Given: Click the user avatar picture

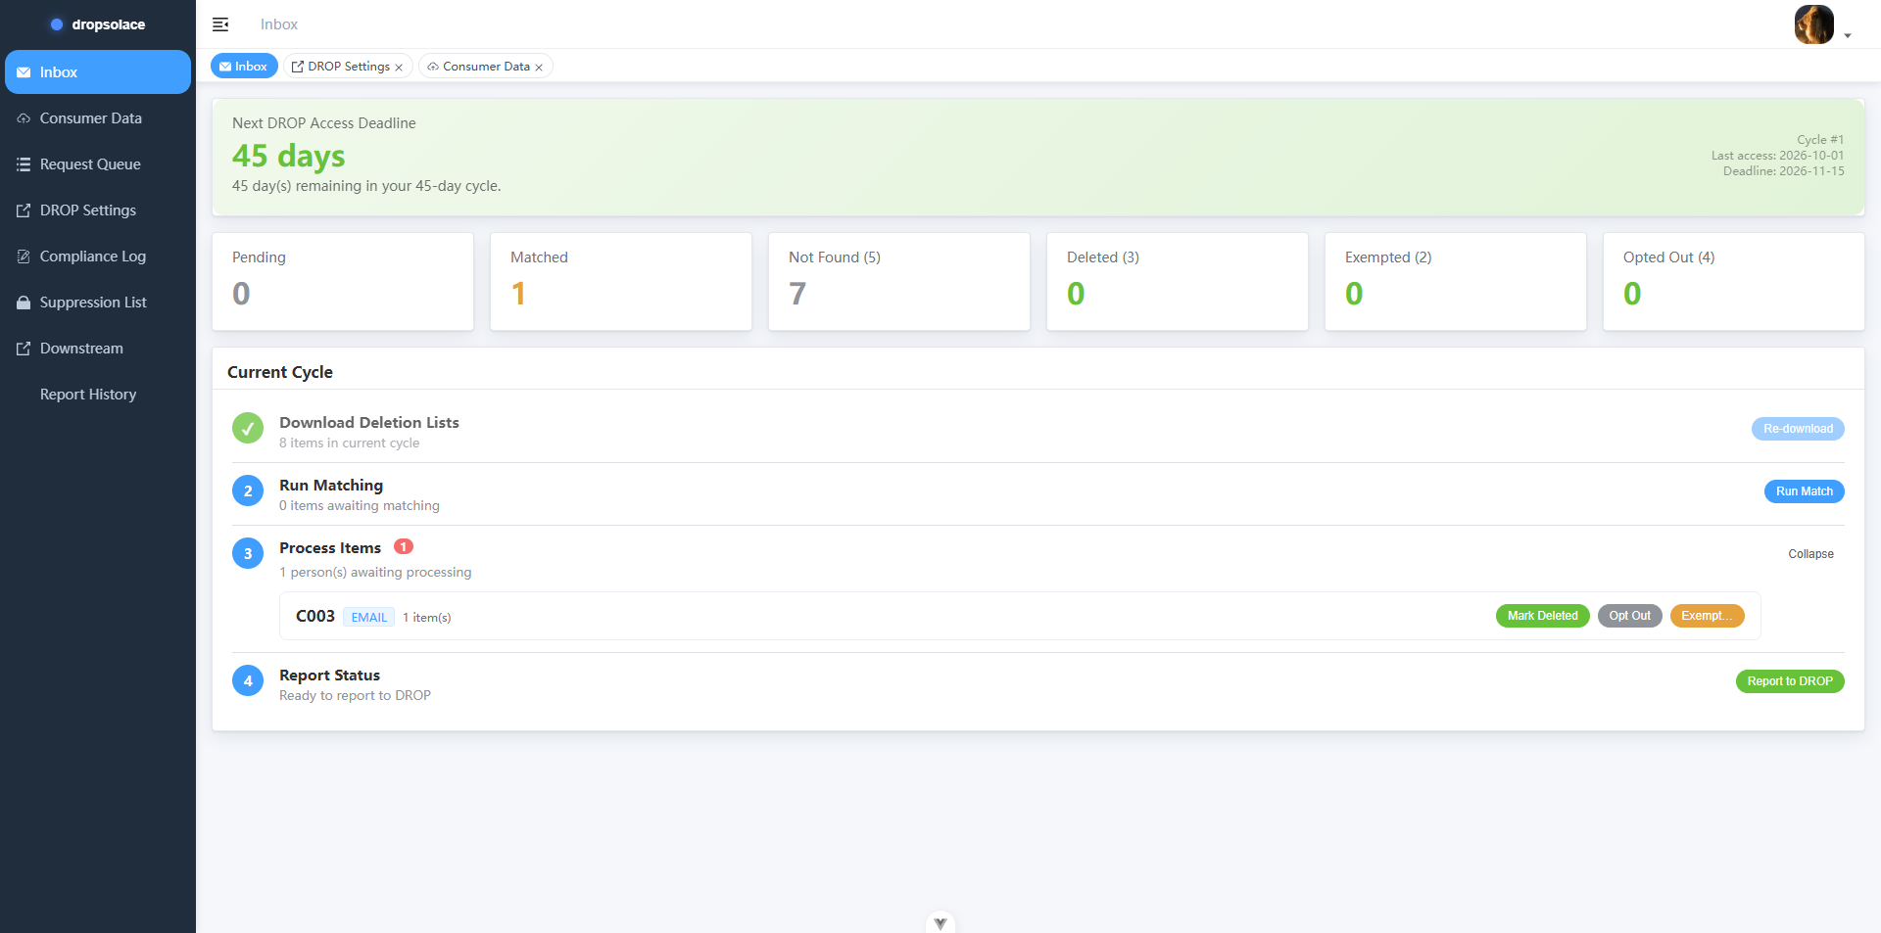Looking at the screenshot, I should 1813,24.
